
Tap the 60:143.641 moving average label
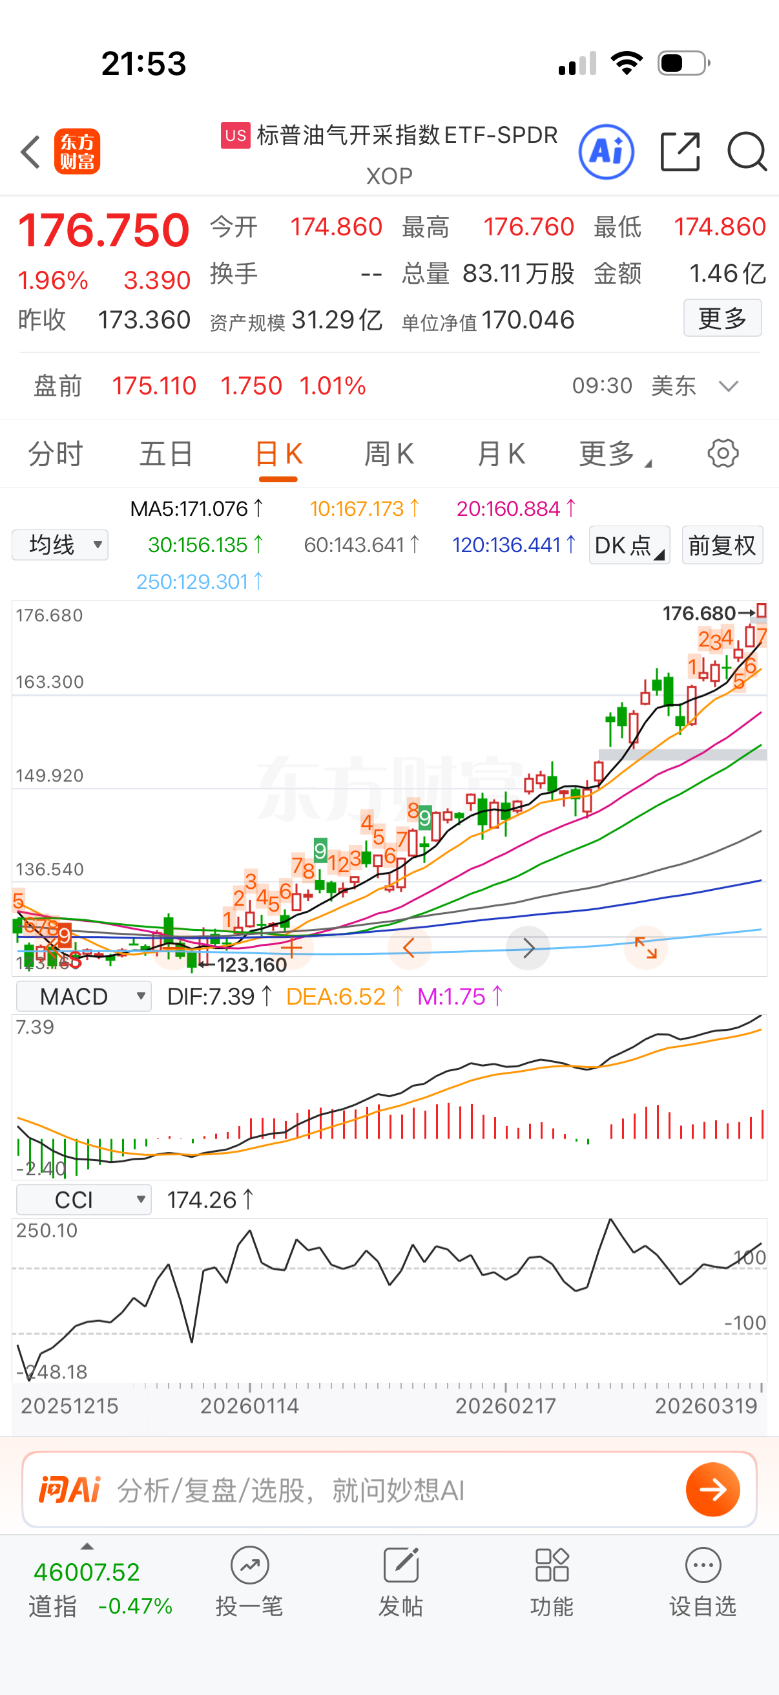pos(362,545)
